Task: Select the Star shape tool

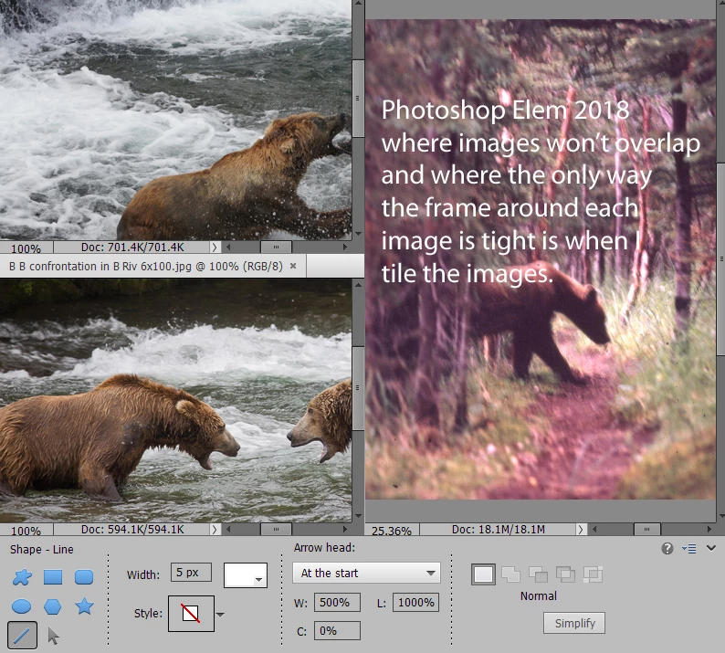Action: coord(84,606)
